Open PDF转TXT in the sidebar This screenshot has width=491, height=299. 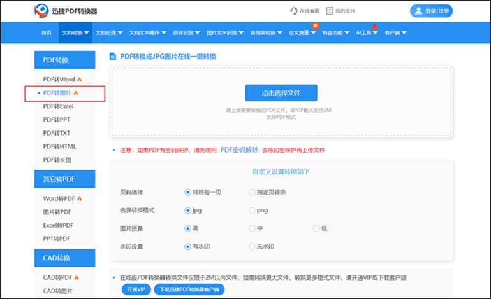56,133
